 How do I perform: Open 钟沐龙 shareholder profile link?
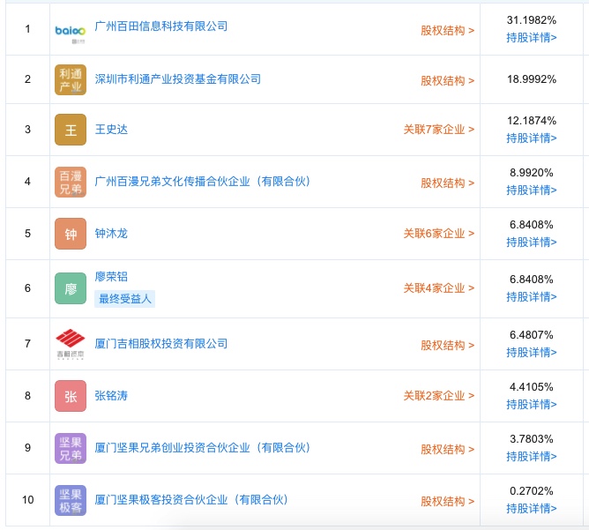click(111, 234)
